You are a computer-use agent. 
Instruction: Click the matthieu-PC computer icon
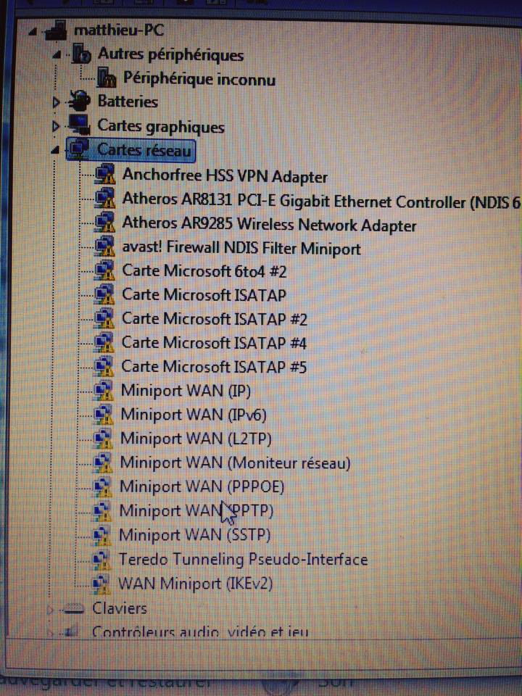(57, 30)
